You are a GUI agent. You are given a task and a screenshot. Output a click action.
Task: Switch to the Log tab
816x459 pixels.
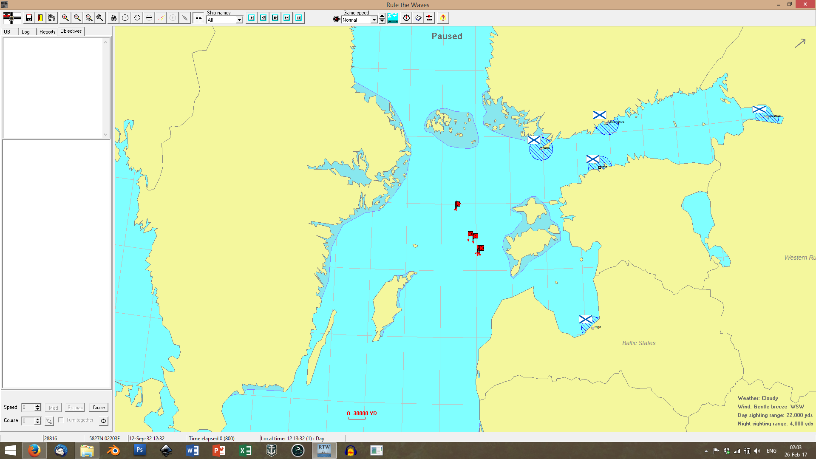pyautogui.click(x=25, y=32)
